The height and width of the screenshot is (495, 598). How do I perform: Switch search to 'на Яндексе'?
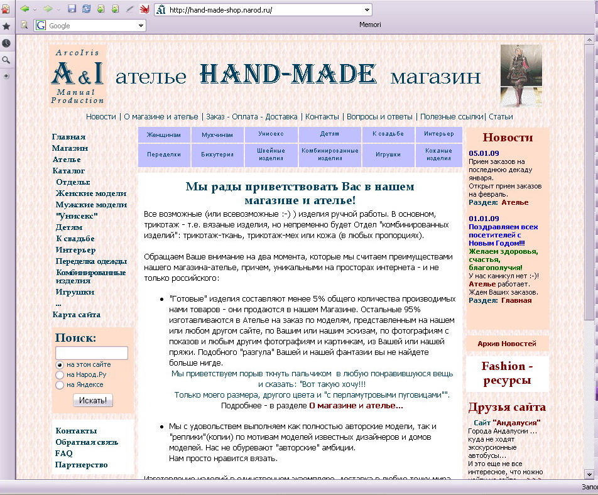[60, 384]
